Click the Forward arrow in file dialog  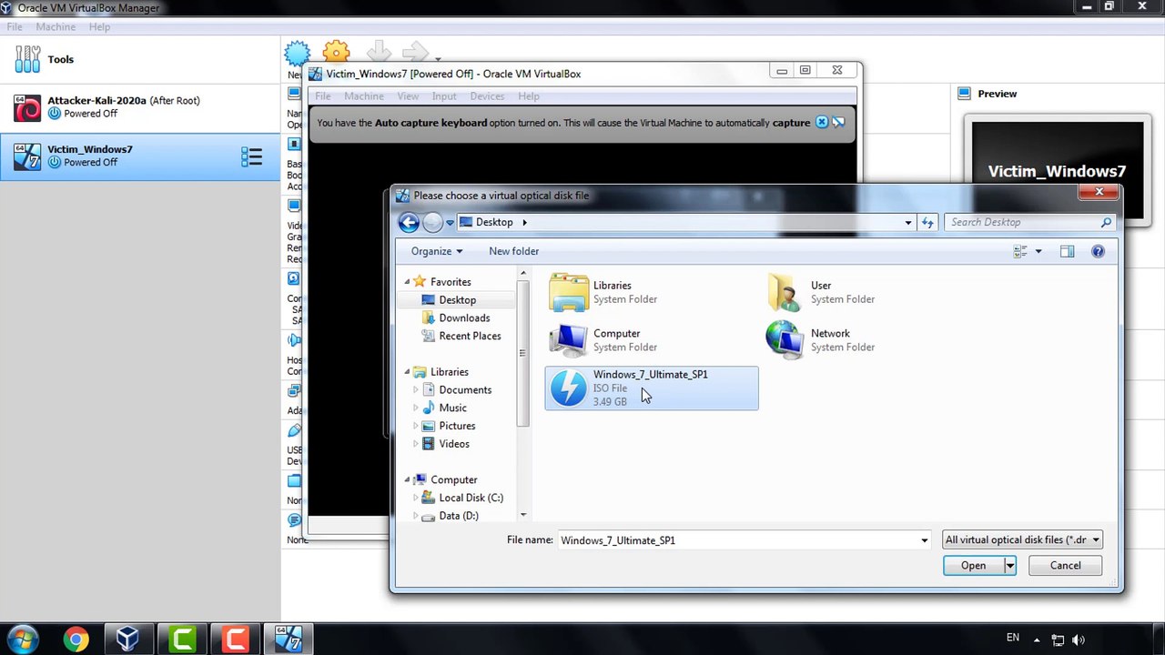pos(432,222)
